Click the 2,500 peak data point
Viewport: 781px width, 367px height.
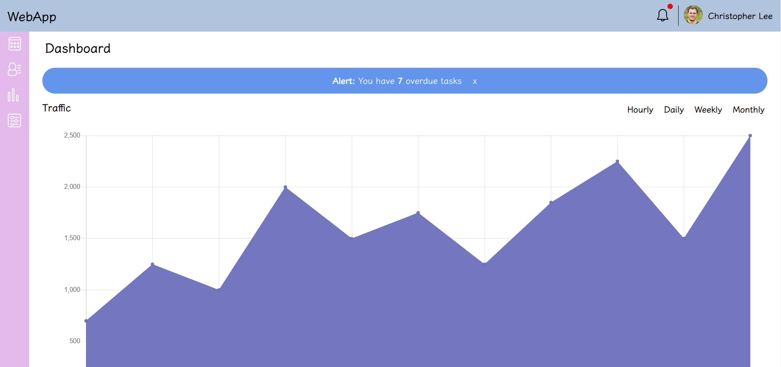[750, 135]
